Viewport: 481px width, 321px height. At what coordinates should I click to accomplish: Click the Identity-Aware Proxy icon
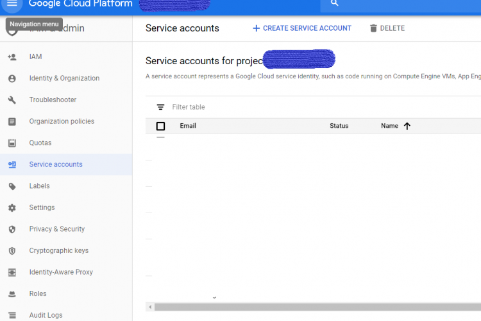(x=12, y=272)
